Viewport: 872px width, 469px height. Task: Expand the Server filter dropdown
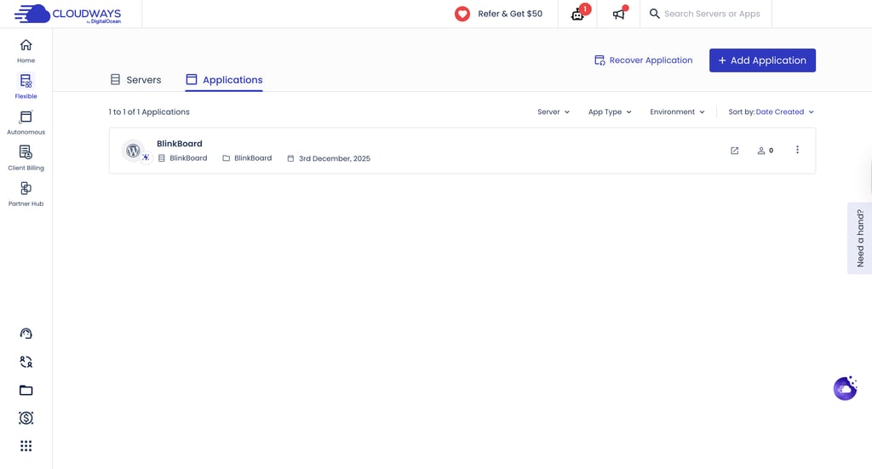click(554, 112)
